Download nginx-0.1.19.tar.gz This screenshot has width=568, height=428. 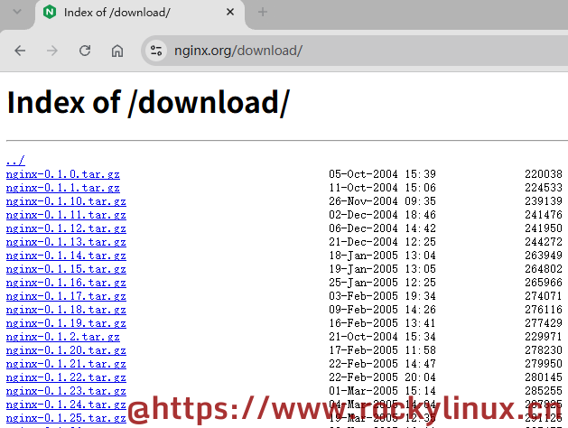click(x=66, y=323)
